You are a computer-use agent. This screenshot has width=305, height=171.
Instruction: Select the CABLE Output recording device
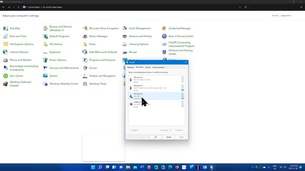click(157, 104)
